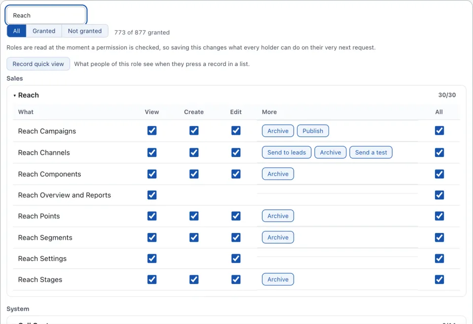This screenshot has height=324, width=473.
Task: Toggle Send a test permission
Action: click(x=371, y=152)
